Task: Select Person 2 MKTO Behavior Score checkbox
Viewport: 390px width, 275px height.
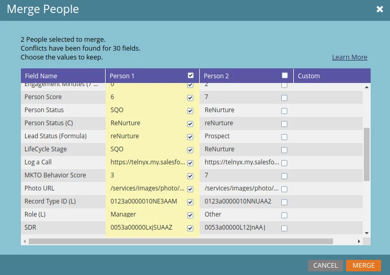Action: tap(284, 176)
